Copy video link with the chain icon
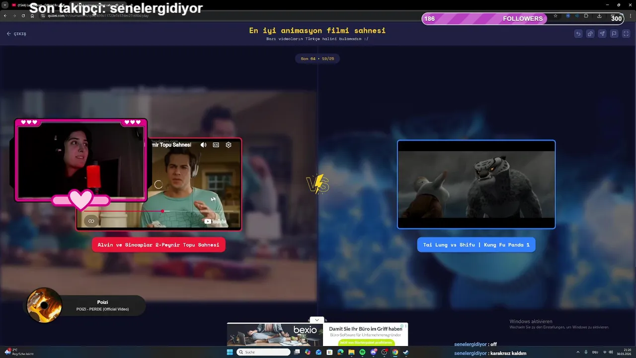Image resolution: width=636 pixels, height=358 pixels. tap(91, 221)
